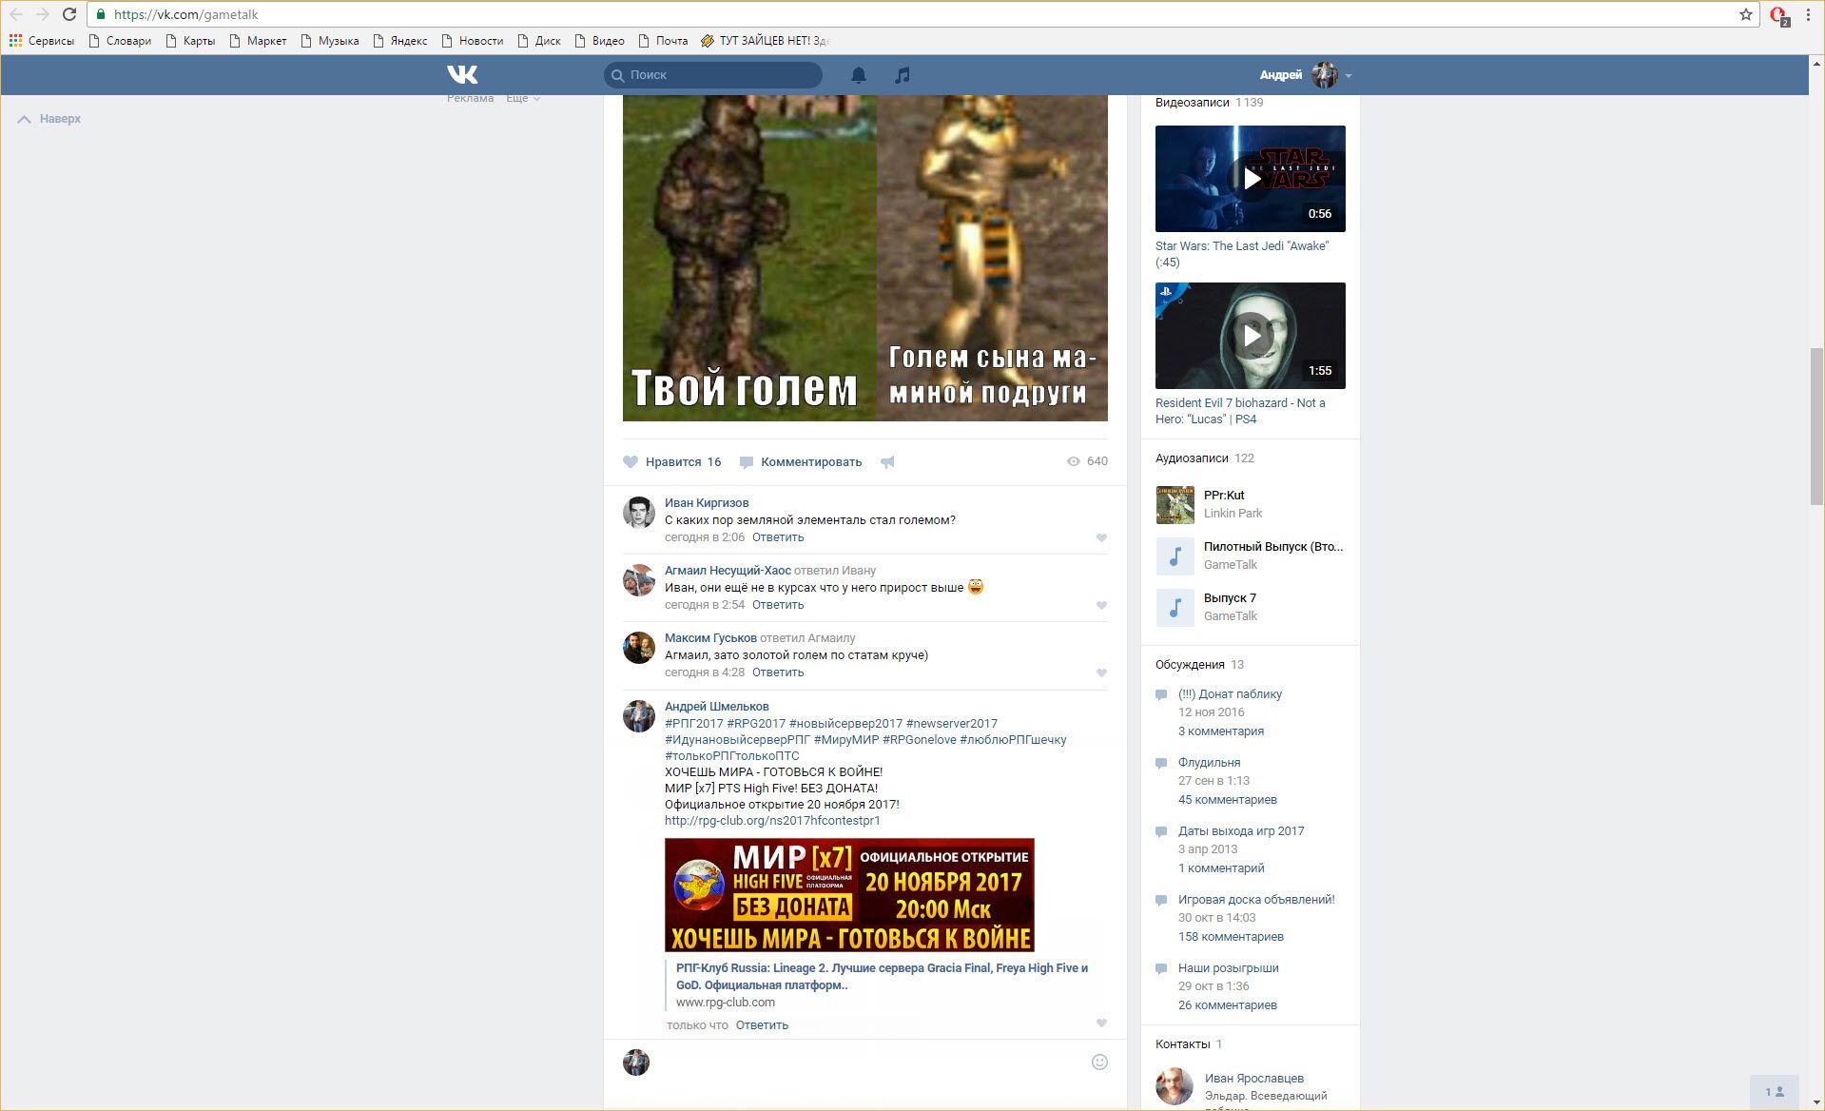
Task: Reload the page with refresh icon
Action: tap(69, 14)
